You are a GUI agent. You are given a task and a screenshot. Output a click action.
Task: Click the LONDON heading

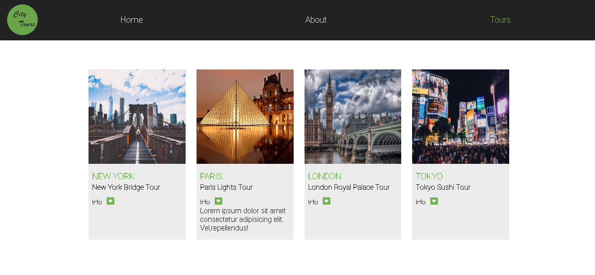(x=325, y=176)
